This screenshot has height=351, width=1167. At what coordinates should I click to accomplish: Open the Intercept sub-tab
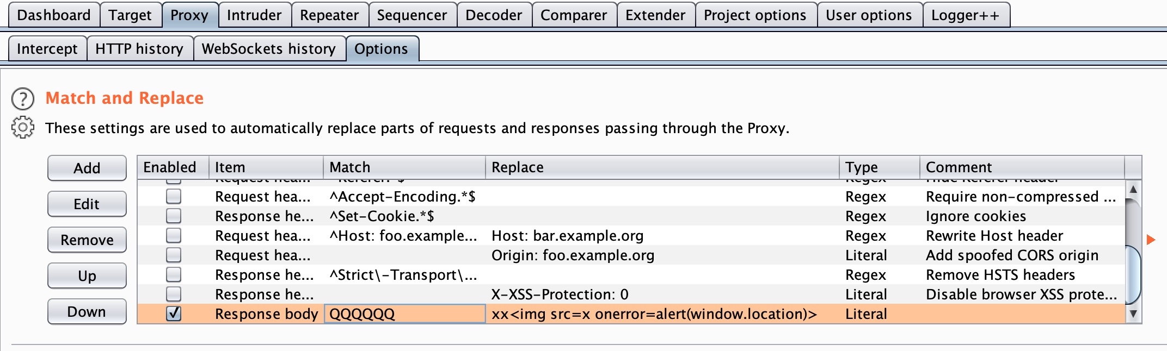point(47,49)
